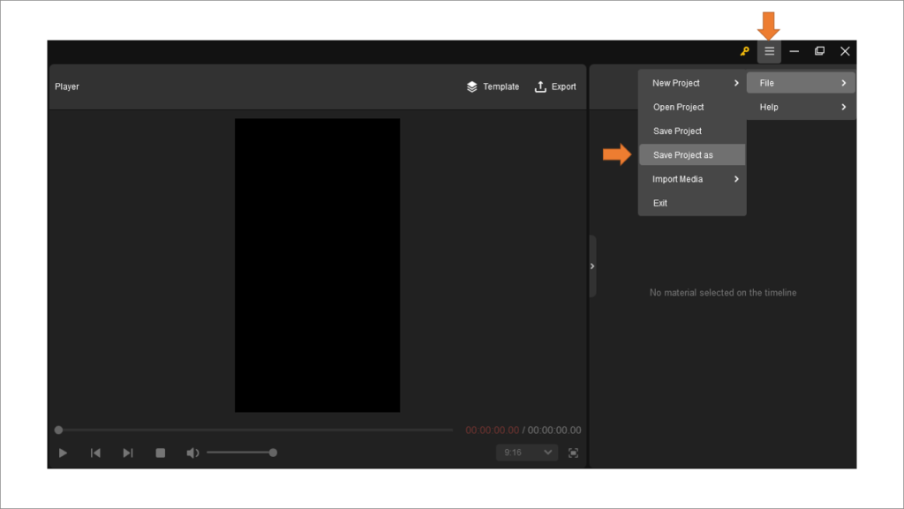Collapse the right panel via the chevron

point(592,266)
